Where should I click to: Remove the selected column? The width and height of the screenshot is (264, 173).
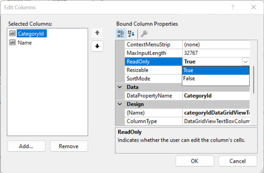[69, 146]
